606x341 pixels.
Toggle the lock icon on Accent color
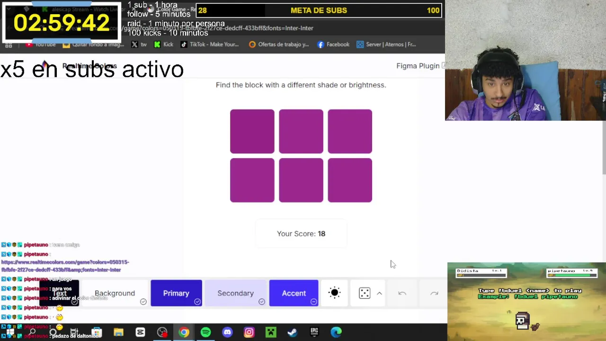point(313,302)
